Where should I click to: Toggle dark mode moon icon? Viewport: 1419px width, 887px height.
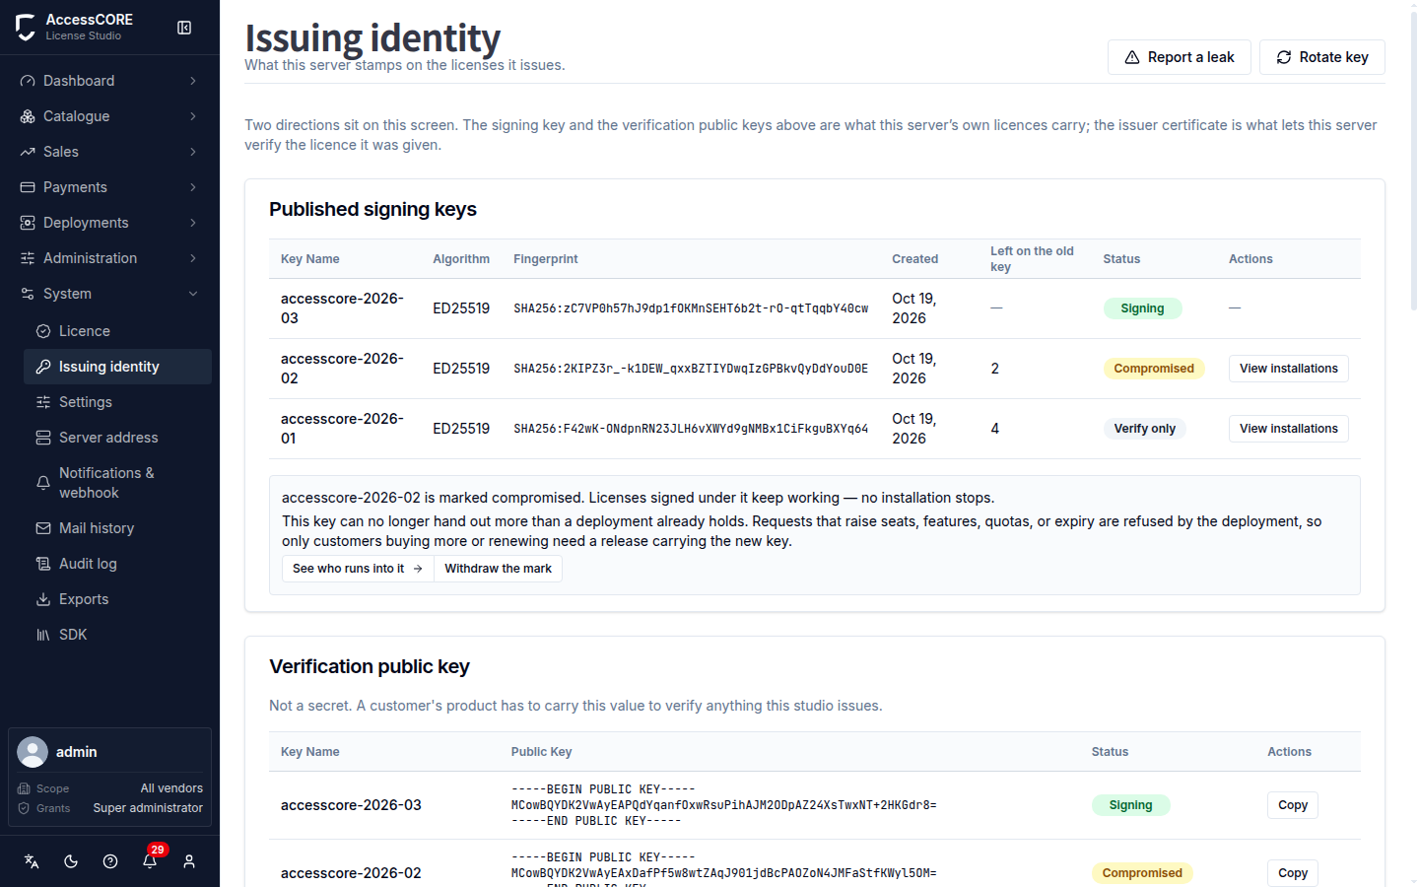(71, 861)
